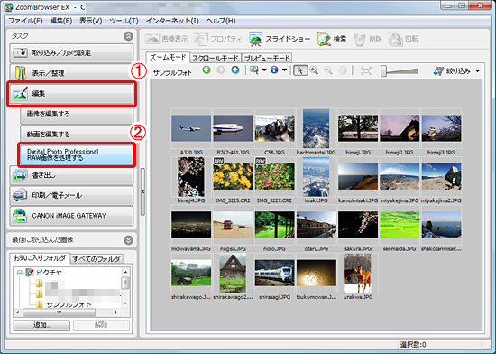Image resolution: width=496 pixels, height=354 pixels.
Task: Open the 表示(V) menu
Action: click(91, 21)
